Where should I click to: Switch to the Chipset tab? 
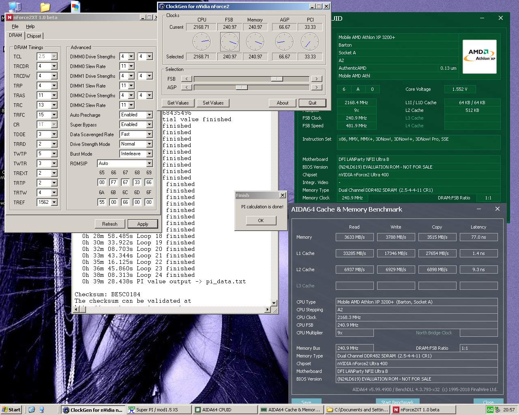coord(34,36)
